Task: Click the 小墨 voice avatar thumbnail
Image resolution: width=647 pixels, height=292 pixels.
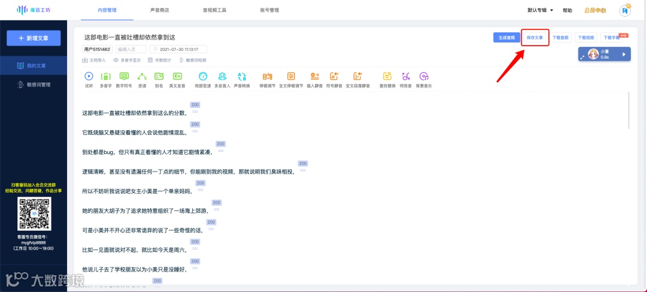Action: click(x=593, y=54)
